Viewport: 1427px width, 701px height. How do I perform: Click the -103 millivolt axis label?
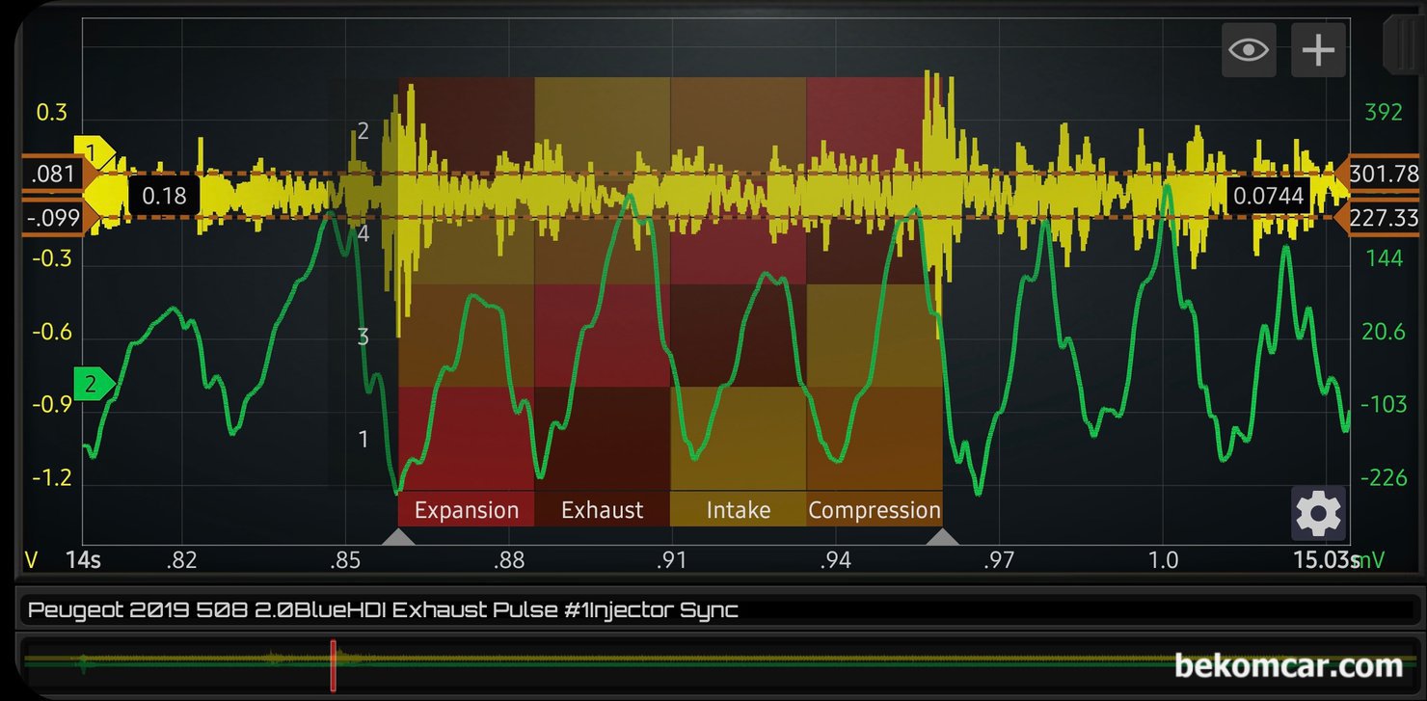tap(1384, 404)
